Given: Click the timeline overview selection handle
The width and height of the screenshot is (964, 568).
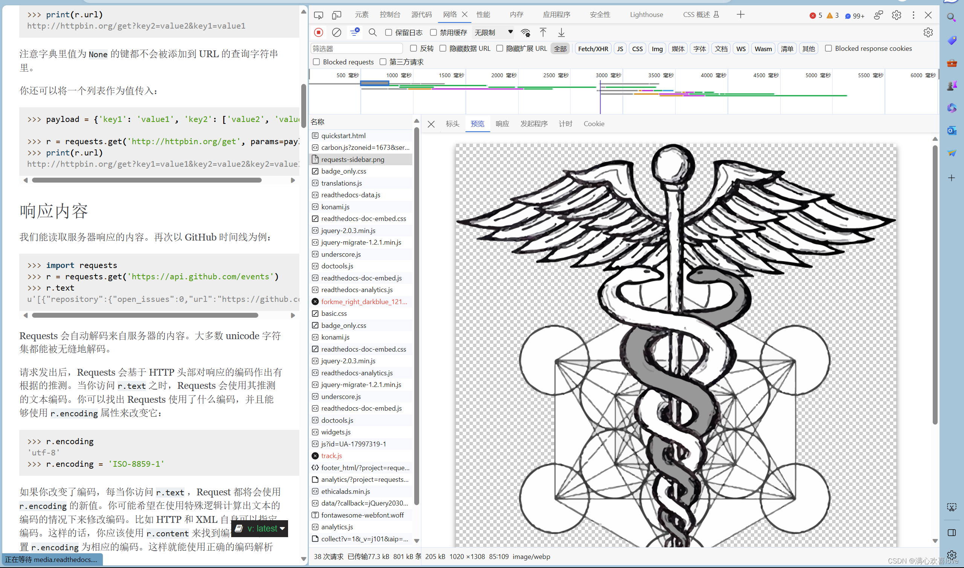Looking at the screenshot, I should click(374, 83).
